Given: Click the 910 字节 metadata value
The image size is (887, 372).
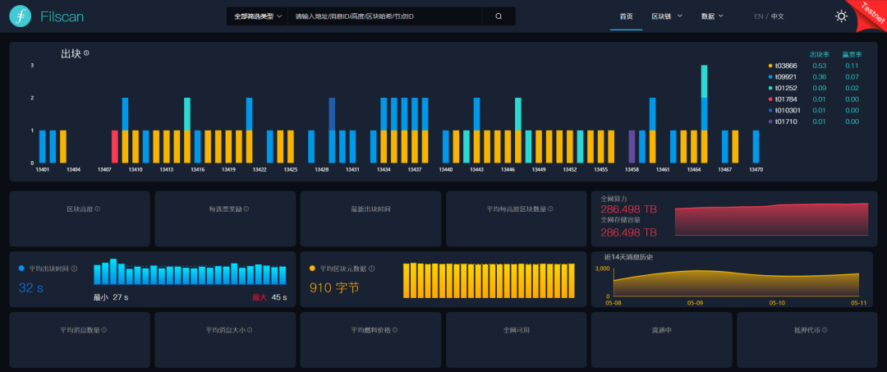Looking at the screenshot, I should click(334, 287).
